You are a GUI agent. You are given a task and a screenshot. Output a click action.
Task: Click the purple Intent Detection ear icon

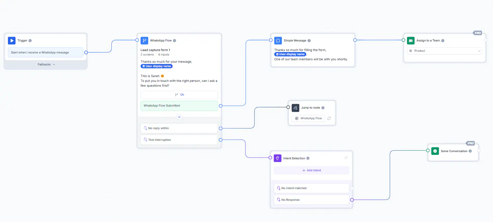point(278,158)
